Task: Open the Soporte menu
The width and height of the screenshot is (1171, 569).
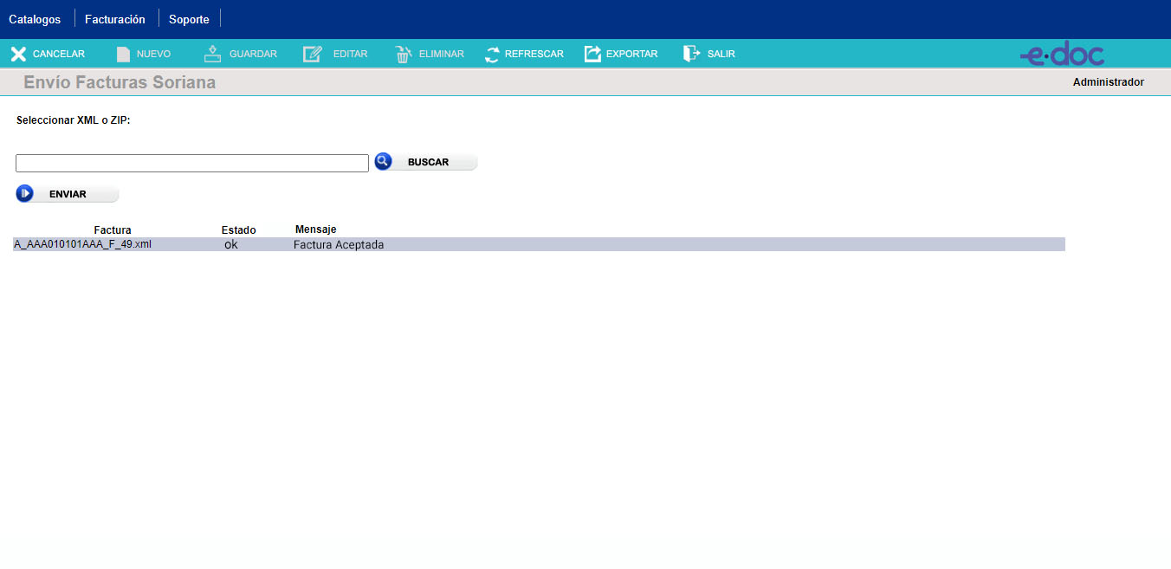Action: [189, 19]
